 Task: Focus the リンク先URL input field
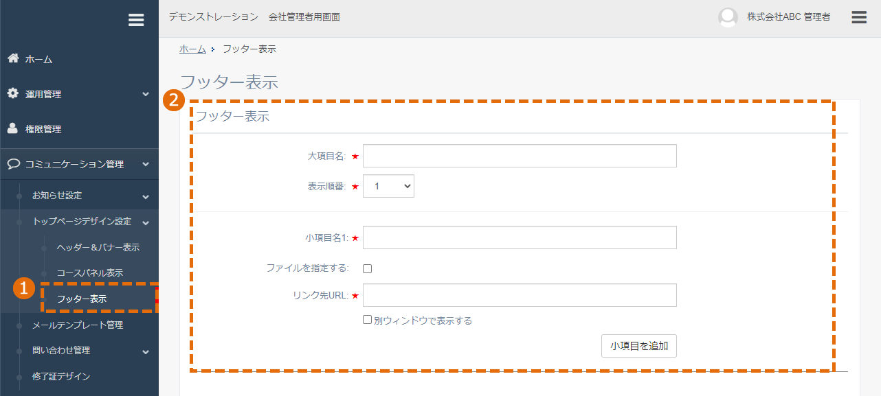point(520,295)
